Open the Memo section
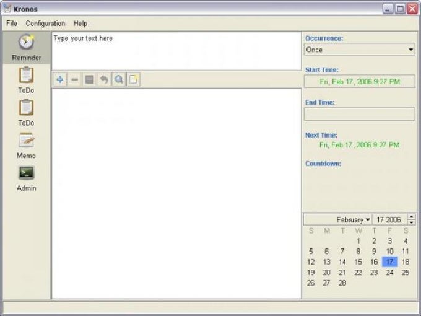Viewport: 421px width, 316px height. click(x=26, y=146)
